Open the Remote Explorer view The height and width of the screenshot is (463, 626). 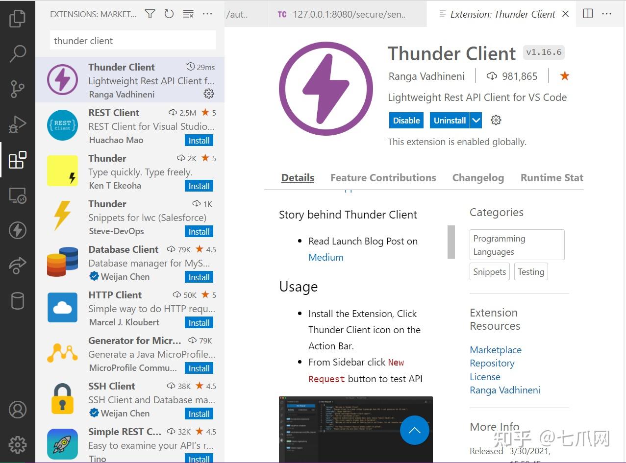[x=18, y=195]
